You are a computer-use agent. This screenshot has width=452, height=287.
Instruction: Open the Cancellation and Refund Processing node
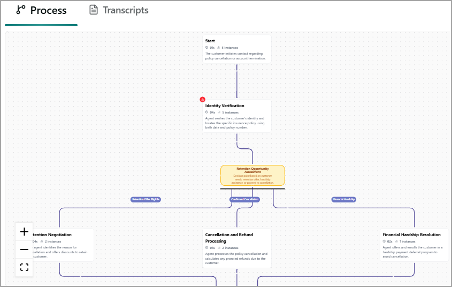[236, 248]
